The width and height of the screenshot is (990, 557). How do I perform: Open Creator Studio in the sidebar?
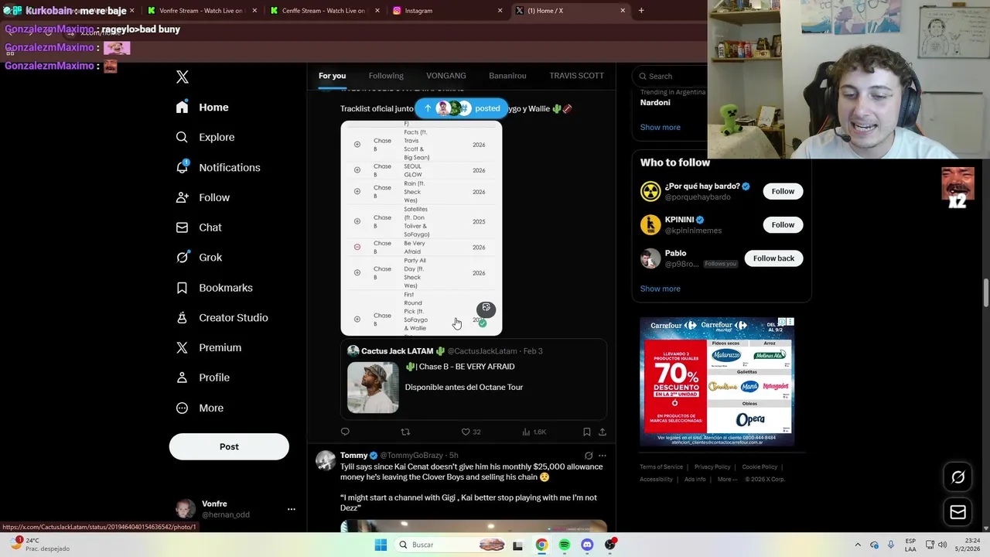click(223, 318)
